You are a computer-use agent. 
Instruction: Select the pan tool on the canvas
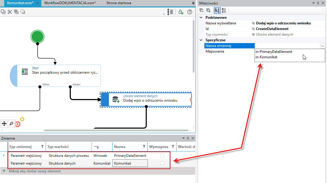(x=4, y=124)
